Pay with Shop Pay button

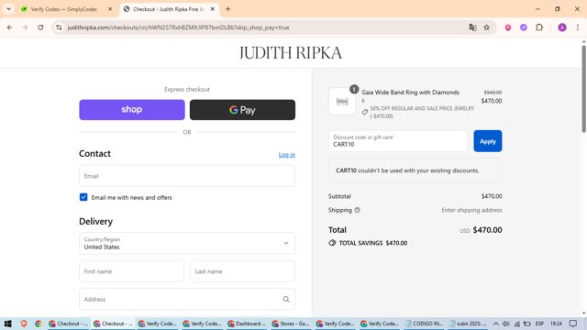point(132,110)
